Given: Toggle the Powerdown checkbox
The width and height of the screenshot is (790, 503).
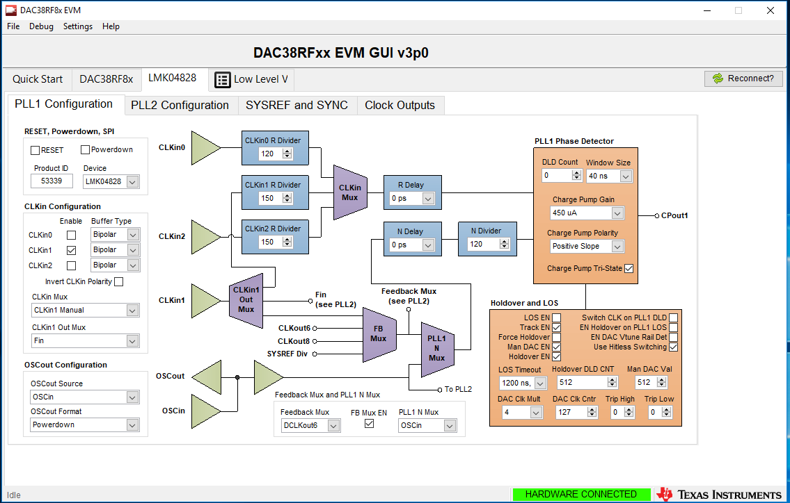Looking at the screenshot, I should (x=85, y=149).
